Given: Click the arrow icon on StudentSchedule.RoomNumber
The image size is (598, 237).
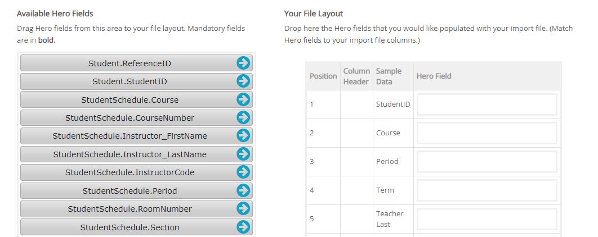Looking at the screenshot, I should 243,209.
